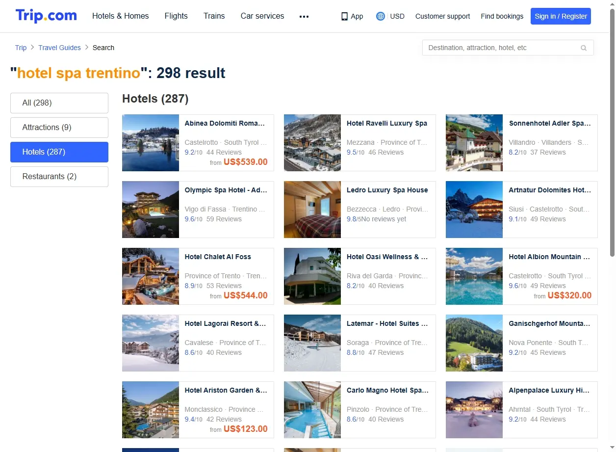Open Hotel Lagorai Resort thumbnail
Image resolution: width=616 pixels, height=452 pixels.
[x=151, y=343]
